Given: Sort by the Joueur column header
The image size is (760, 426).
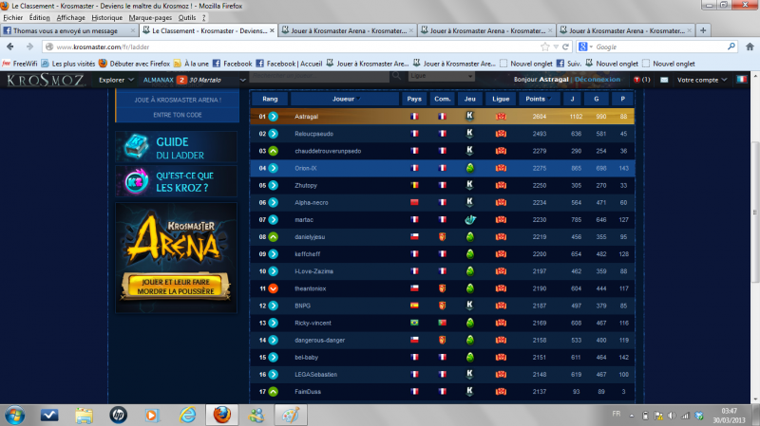Looking at the screenshot, I should (x=345, y=99).
